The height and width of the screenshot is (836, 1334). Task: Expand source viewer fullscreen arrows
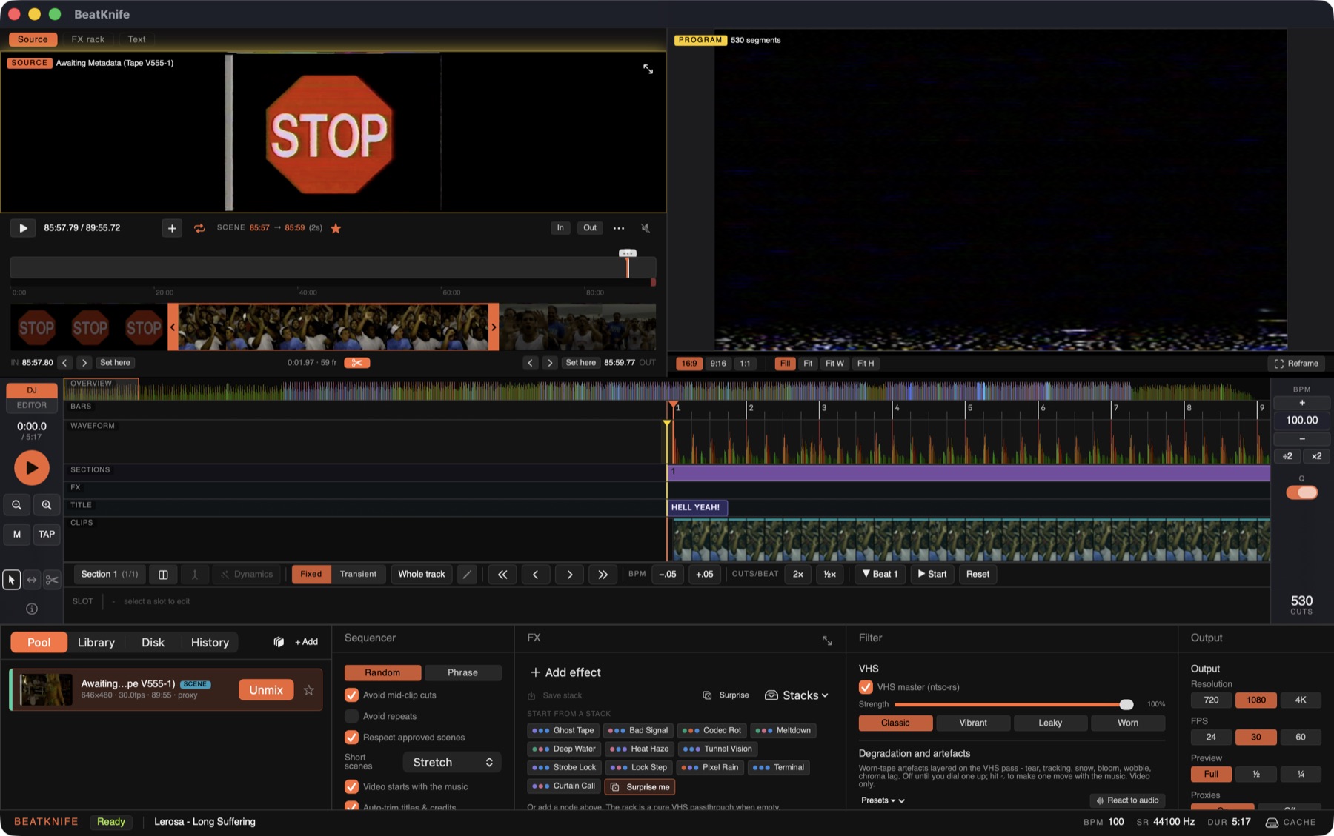648,69
